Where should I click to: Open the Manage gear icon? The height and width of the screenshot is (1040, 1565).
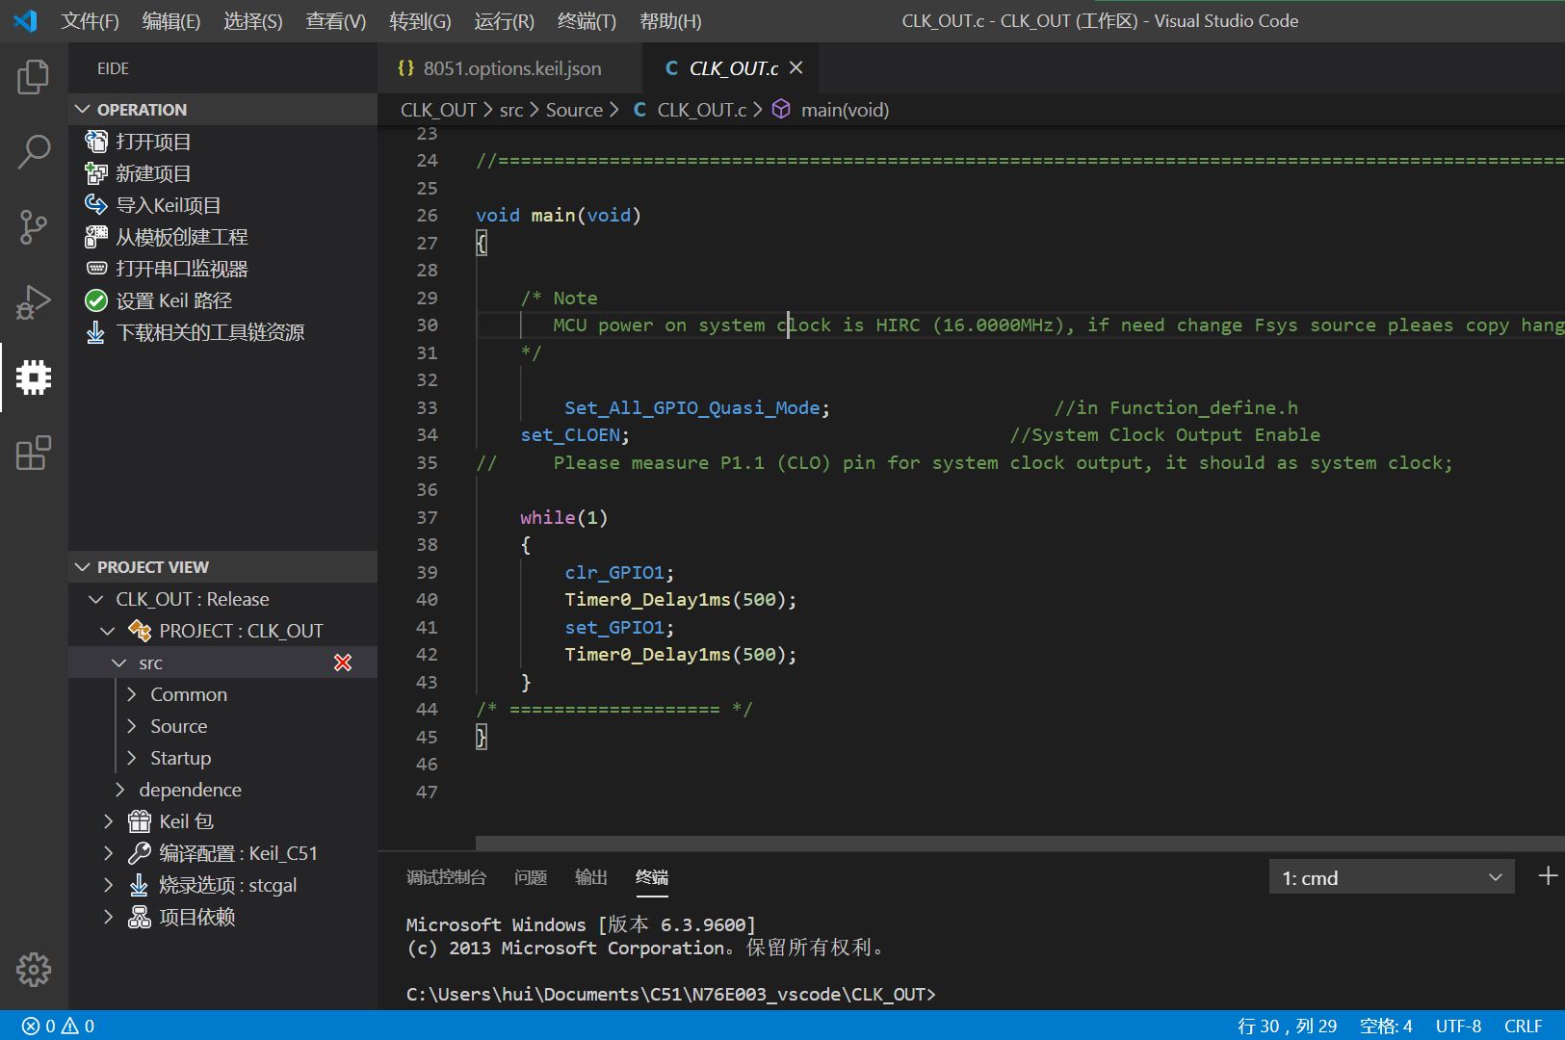34,970
